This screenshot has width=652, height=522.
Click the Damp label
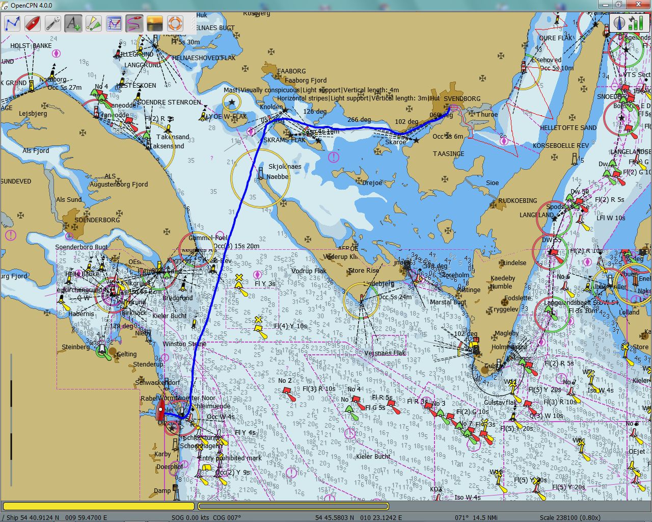(x=162, y=491)
